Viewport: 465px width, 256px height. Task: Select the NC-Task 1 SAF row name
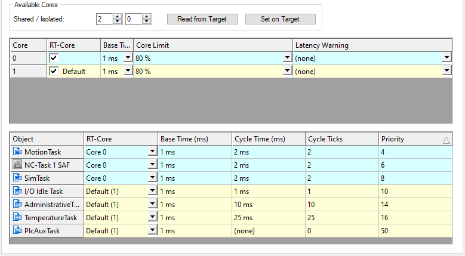click(47, 165)
